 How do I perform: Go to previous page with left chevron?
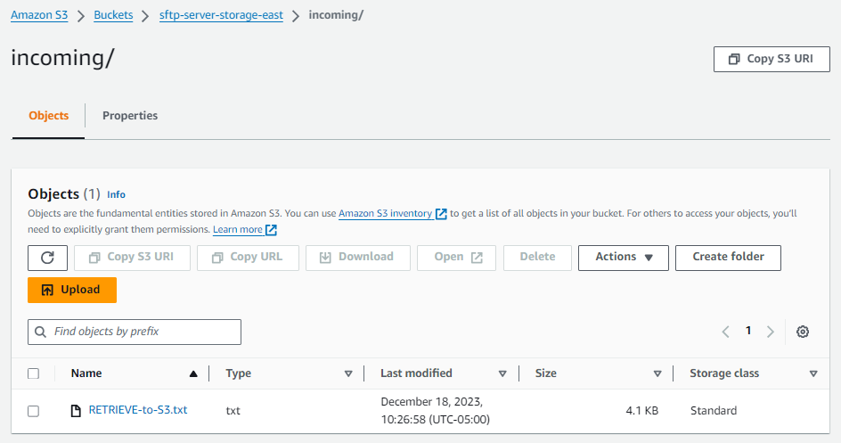point(725,332)
